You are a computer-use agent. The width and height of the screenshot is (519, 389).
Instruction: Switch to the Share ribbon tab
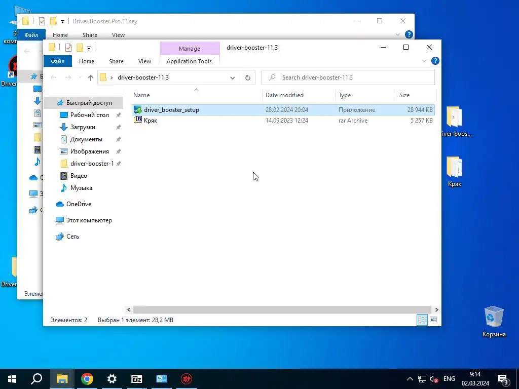tap(116, 61)
